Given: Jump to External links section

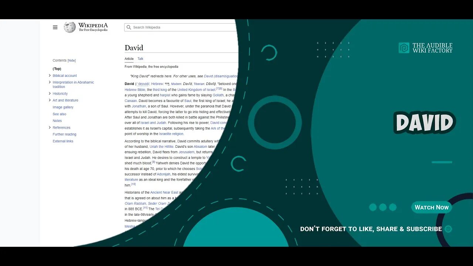Looking at the screenshot, I should click(63, 141).
